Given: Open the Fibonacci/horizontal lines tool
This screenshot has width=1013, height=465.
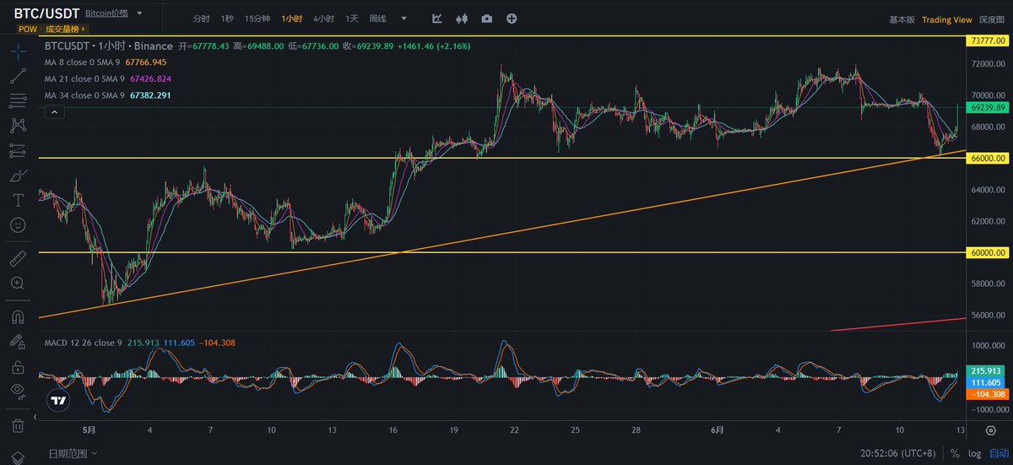Looking at the screenshot, I should 18,101.
